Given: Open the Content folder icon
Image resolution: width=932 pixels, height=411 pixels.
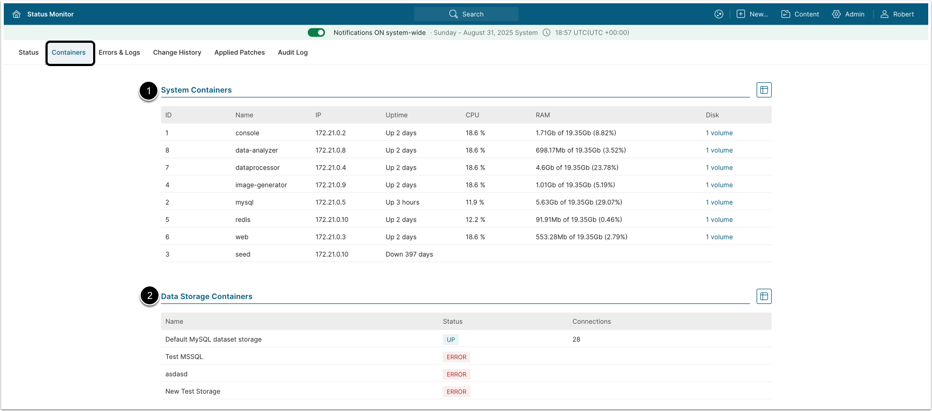Looking at the screenshot, I should pyautogui.click(x=785, y=14).
